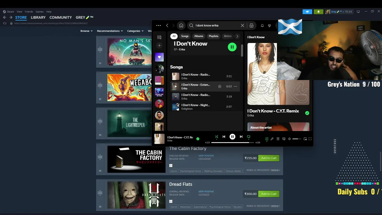Click Steam STORE tab
Image resolution: width=382 pixels, height=215 pixels.
click(21, 17)
